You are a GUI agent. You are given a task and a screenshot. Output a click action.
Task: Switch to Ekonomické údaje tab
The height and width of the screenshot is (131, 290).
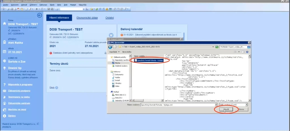click(87, 18)
